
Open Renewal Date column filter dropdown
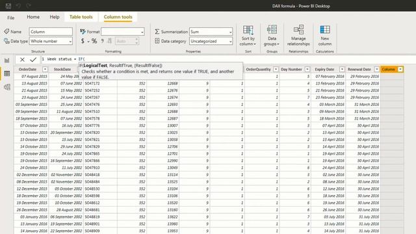pyautogui.click(x=377, y=70)
